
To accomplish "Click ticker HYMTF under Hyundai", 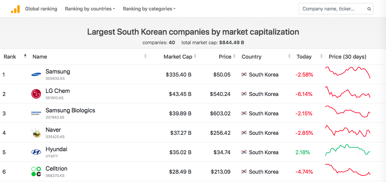I will coord(52,156).
